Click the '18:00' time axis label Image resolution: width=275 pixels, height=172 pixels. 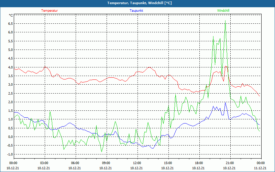point(199,163)
